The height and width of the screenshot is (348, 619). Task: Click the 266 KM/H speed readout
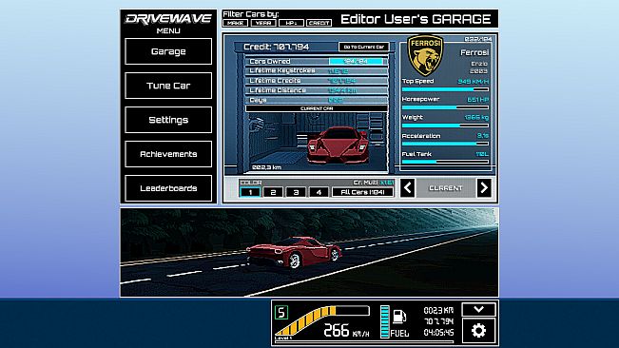pos(346,331)
